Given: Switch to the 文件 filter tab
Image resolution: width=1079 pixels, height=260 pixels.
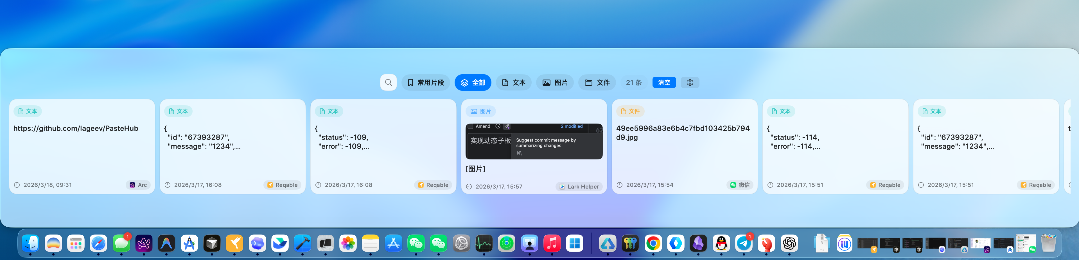Looking at the screenshot, I should 597,83.
